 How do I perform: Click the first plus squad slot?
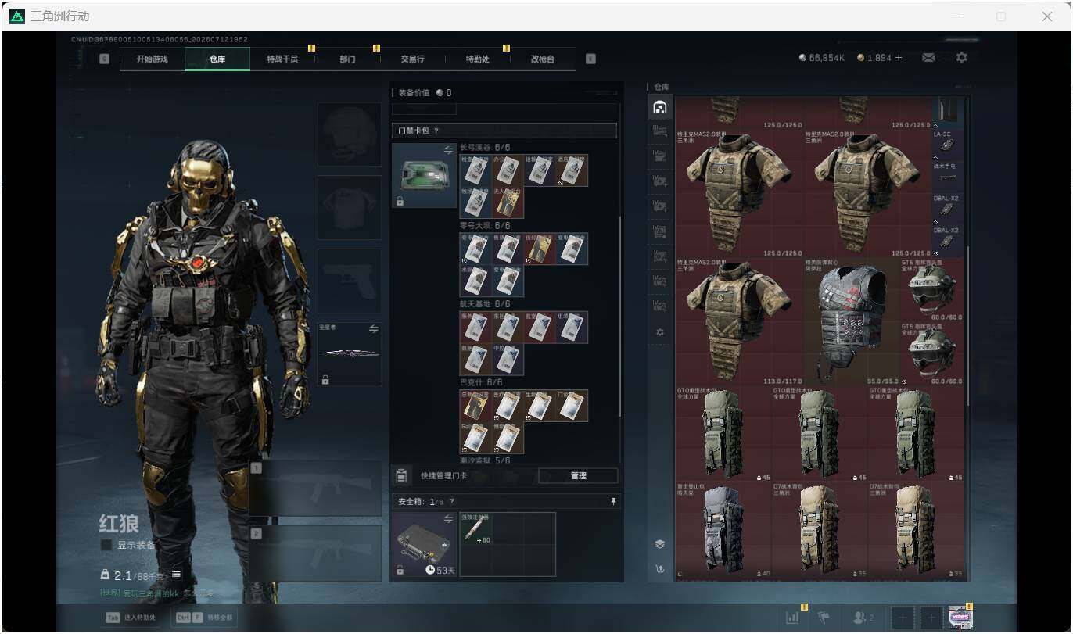[x=902, y=618]
